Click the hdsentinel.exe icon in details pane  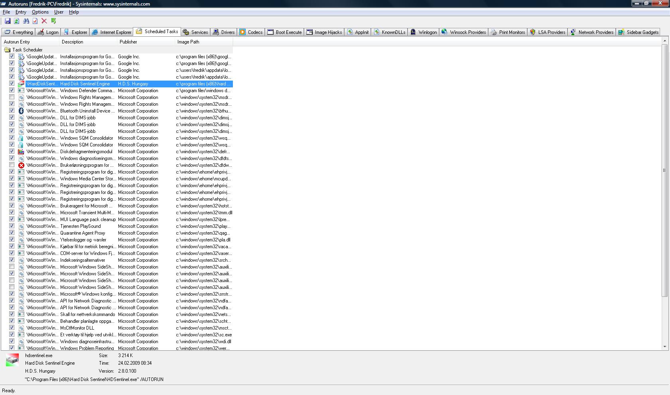[x=12, y=360]
